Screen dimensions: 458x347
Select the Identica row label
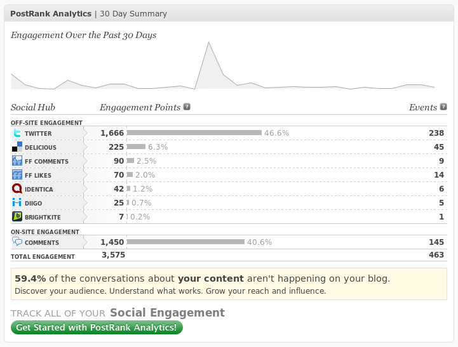pyautogui.click(x=39, y=190)
